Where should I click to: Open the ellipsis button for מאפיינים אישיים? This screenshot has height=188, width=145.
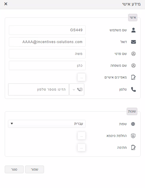tap(81, 77)
